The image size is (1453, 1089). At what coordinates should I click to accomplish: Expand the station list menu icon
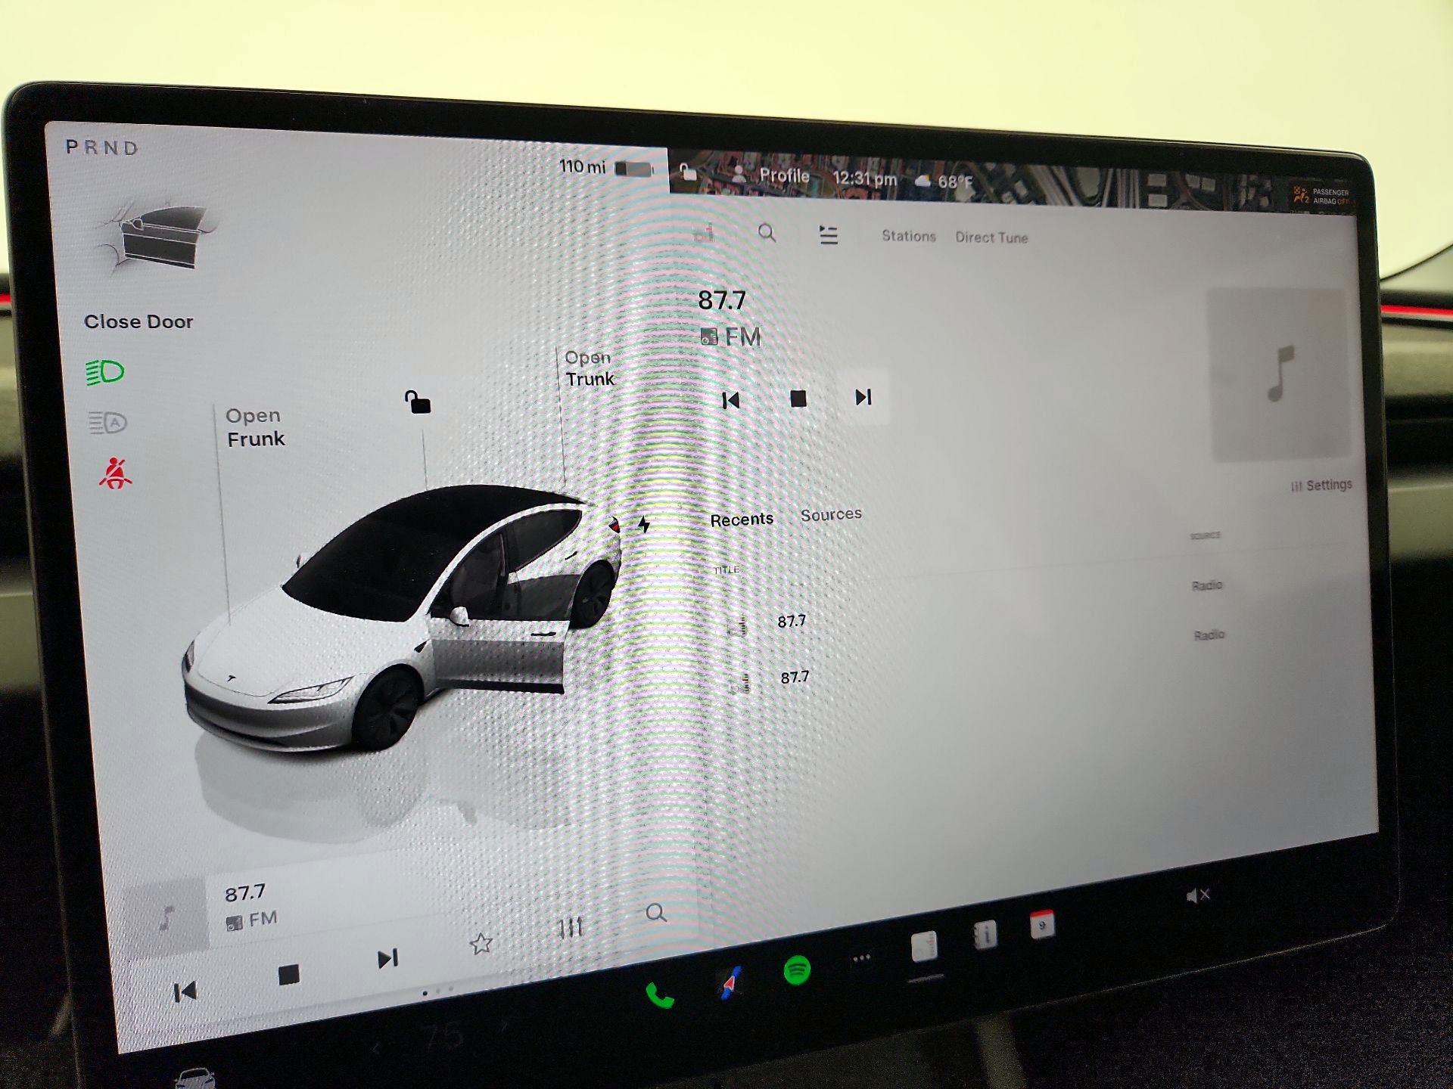click(829, 235)
